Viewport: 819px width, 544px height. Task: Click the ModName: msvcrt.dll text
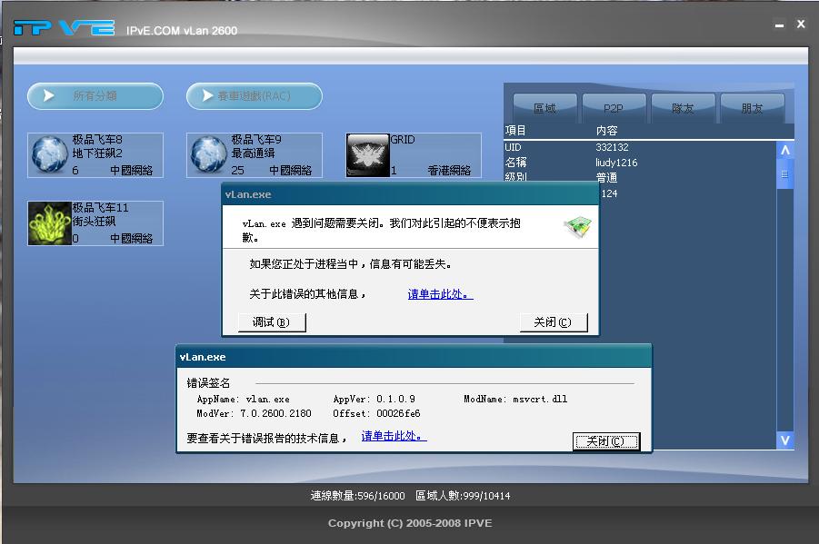(515, 399)
